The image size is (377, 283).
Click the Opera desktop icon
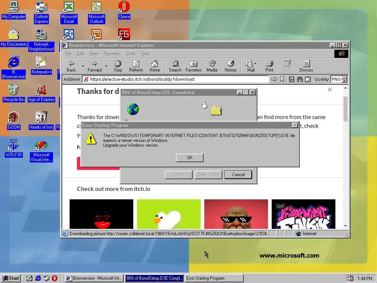click(124, 10)
